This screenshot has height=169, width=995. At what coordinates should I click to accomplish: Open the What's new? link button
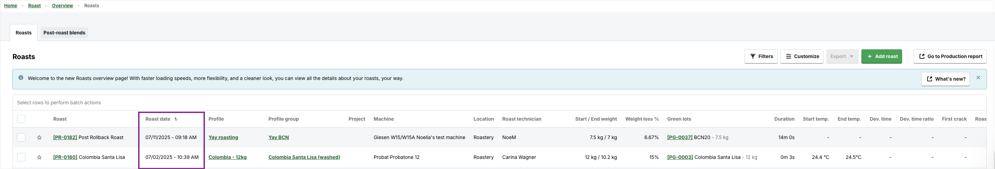tap(945, 79)
